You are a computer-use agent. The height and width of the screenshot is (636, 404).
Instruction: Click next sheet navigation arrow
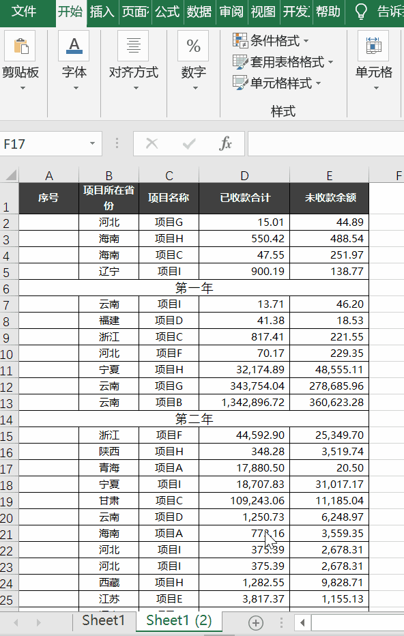[x=38, y=622]
